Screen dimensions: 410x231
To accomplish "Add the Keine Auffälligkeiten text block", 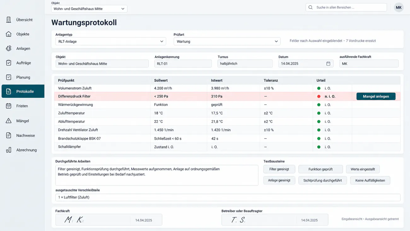I will point(370,181).
